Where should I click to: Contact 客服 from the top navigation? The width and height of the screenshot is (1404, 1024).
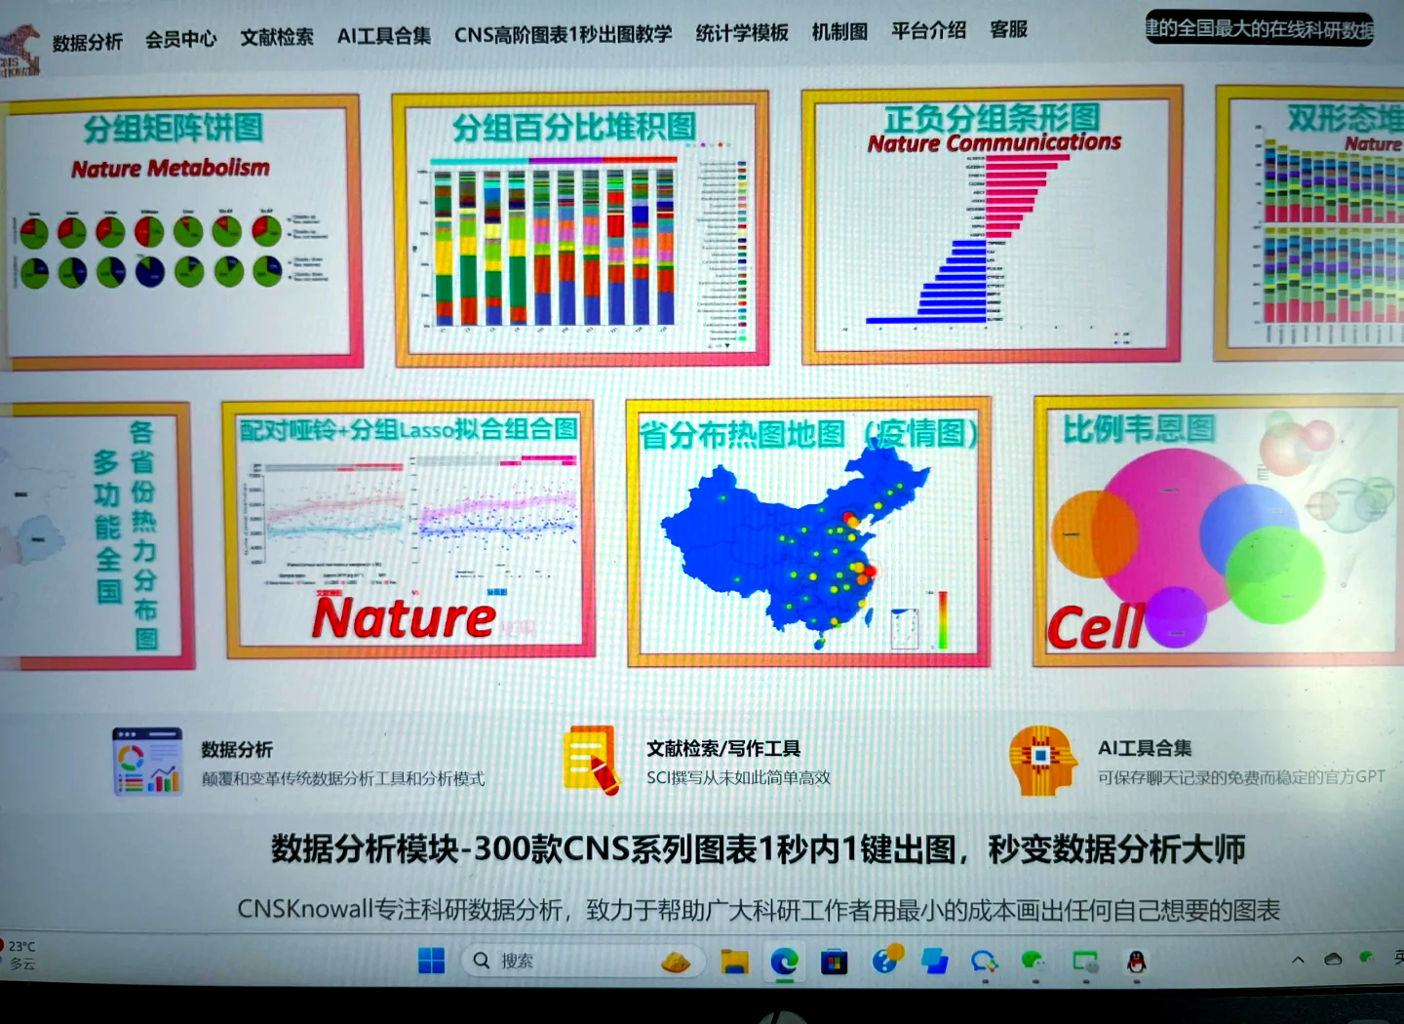[1008, 29]
